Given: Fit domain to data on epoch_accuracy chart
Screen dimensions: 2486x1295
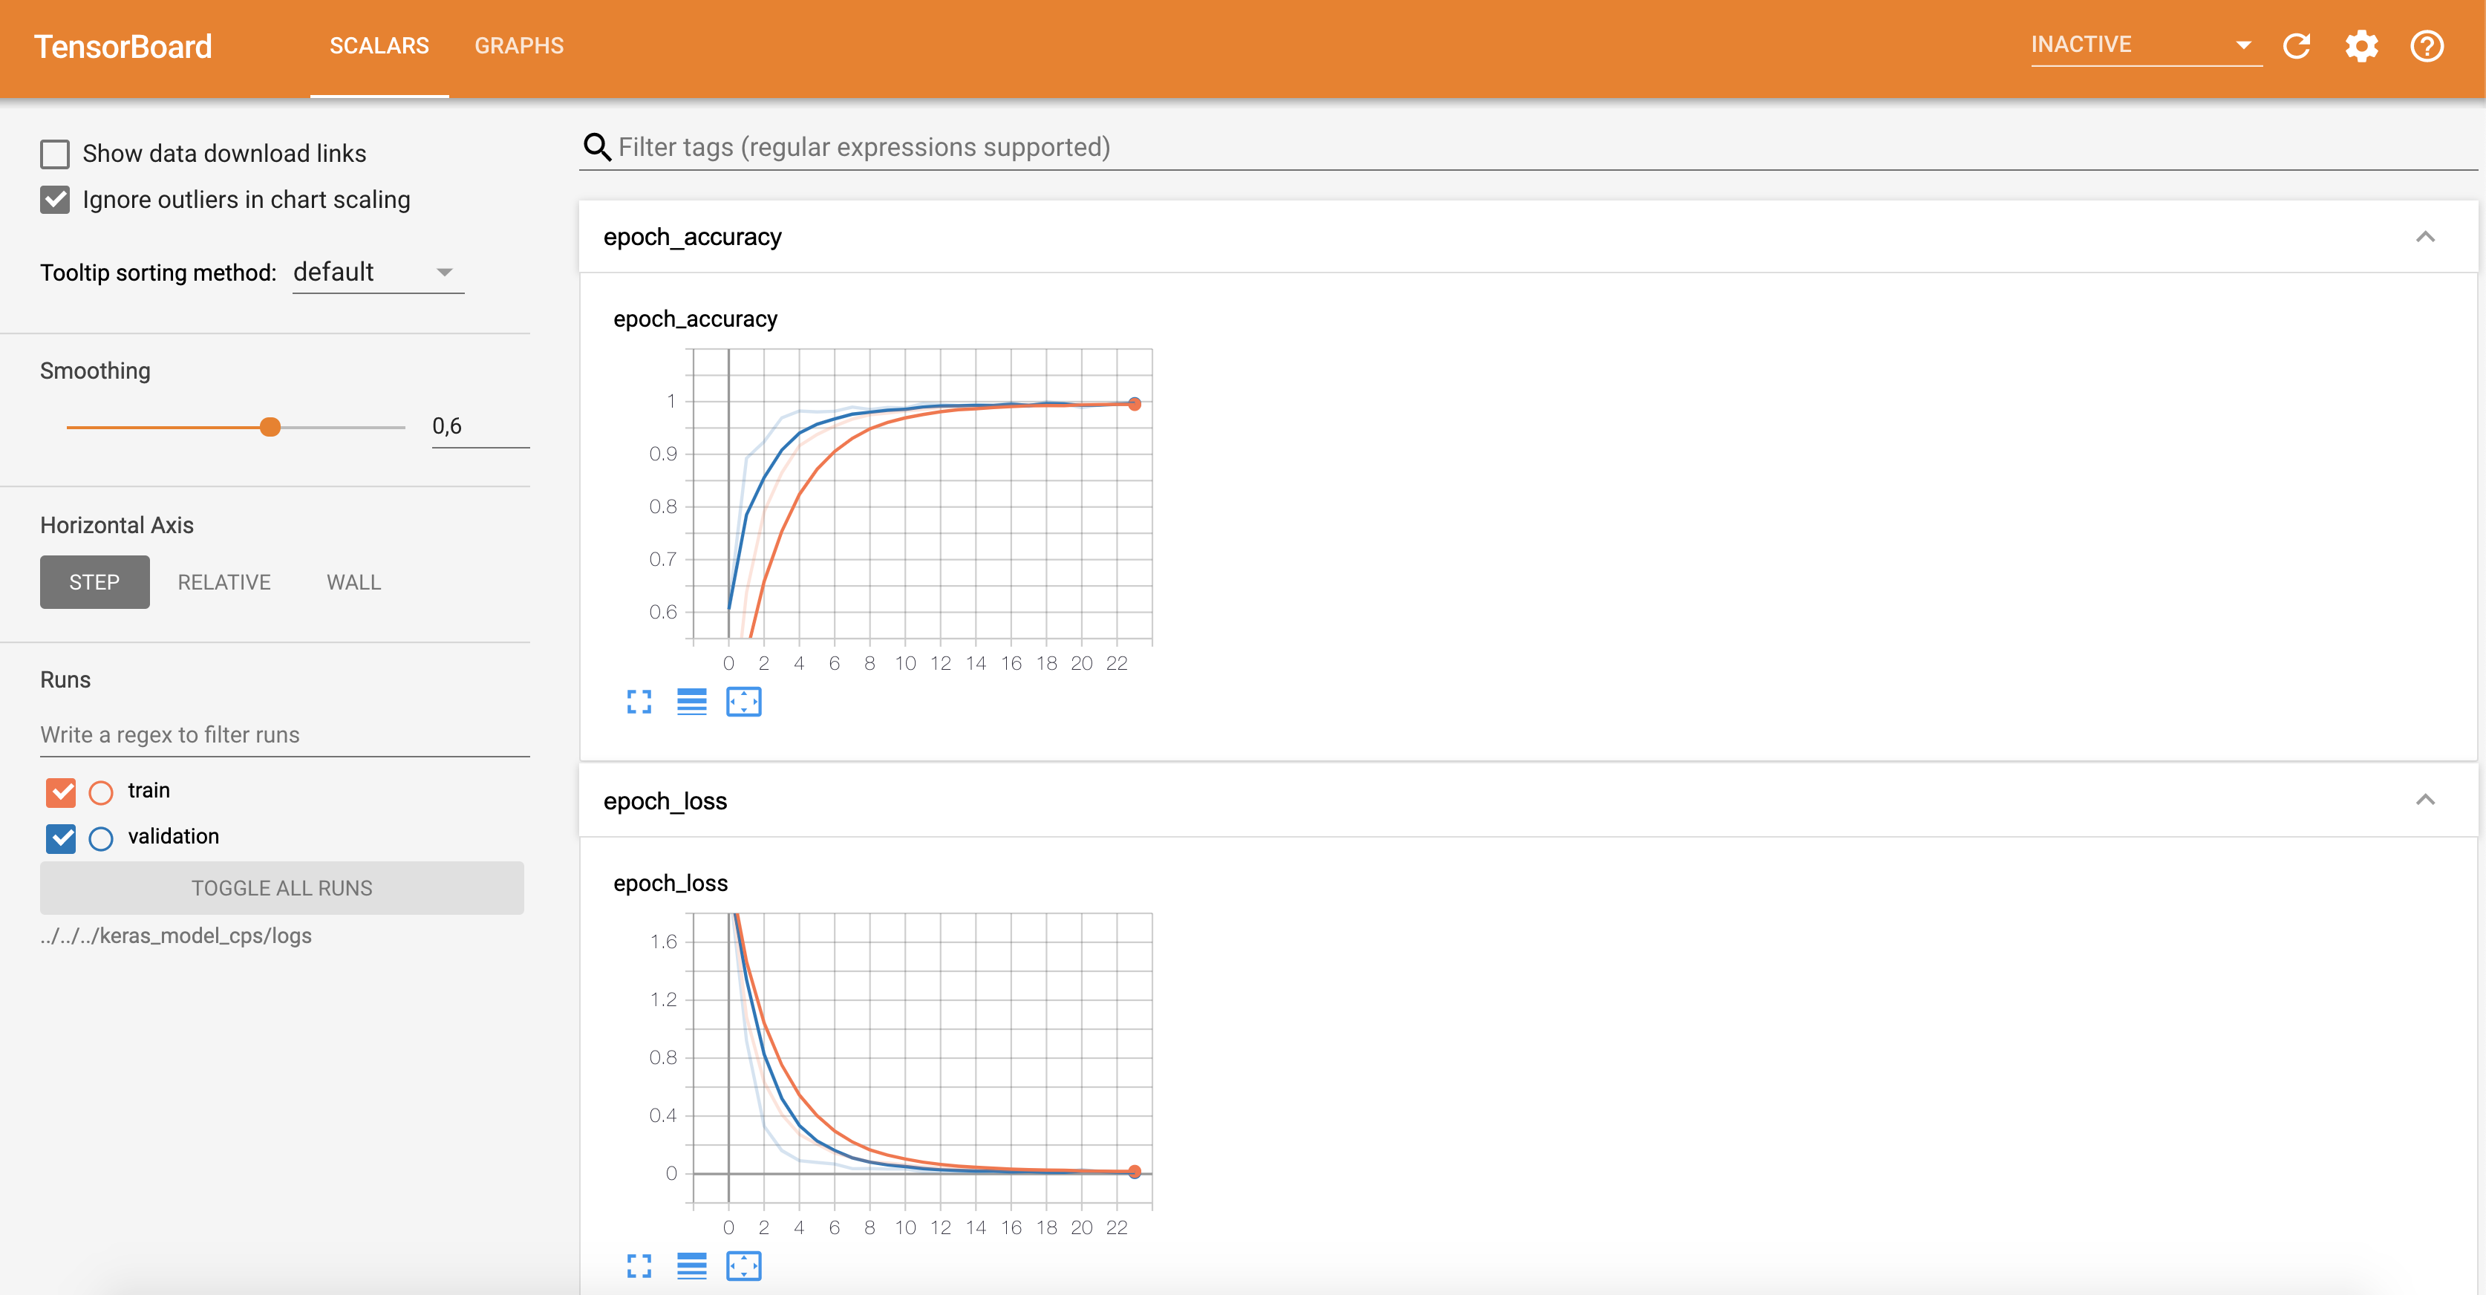Looking at the screenshot, I should point(743,702).
